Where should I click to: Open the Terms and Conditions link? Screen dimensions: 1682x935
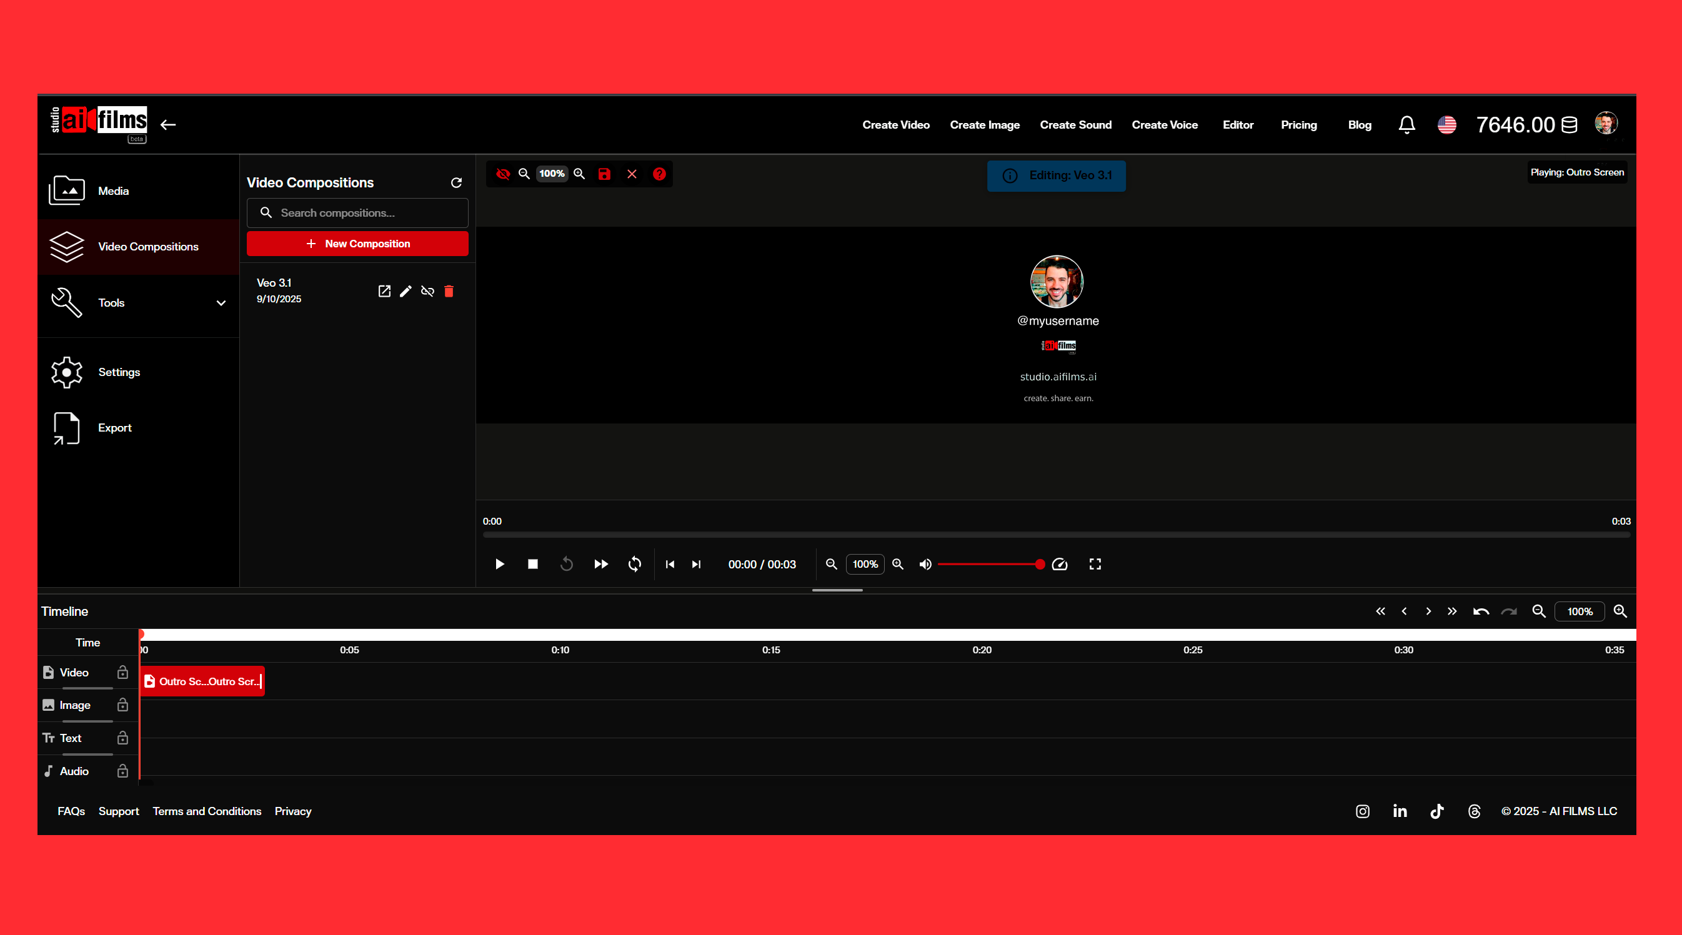(206, 811)
